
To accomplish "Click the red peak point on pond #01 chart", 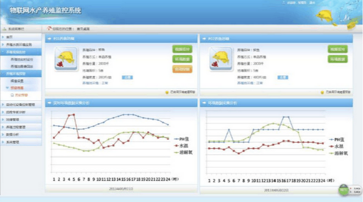I will 74,114.
